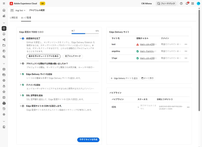
Task: Open the user profile avatar
Action: 198,3
